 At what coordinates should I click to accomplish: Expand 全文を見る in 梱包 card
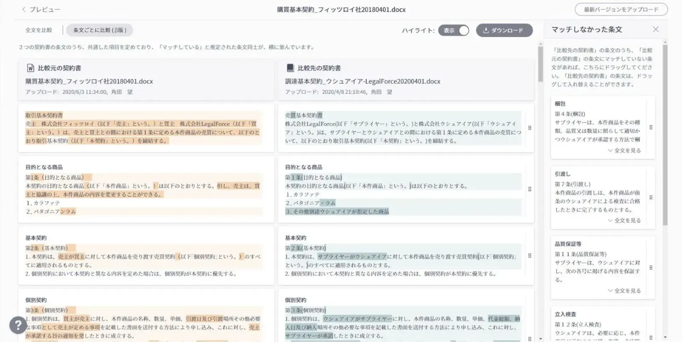624,151
